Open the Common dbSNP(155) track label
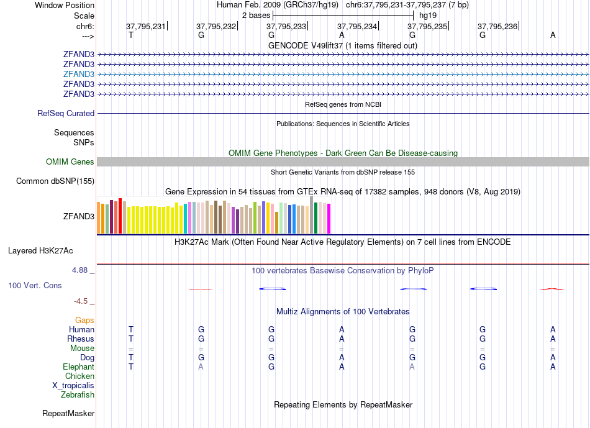Screen dimensions: 590x428 pyautogui.click(x=55, y=181)
